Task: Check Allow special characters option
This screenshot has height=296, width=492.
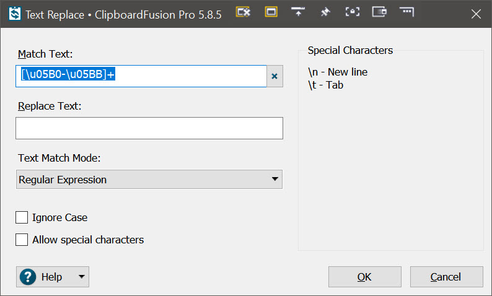Action: pyautogui.click(x=22, y=240)
